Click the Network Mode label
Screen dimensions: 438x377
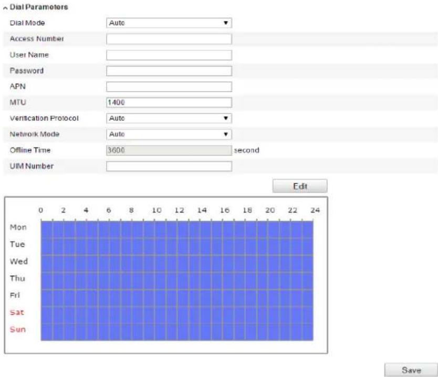pyautogui.click(x=34, y=134)
